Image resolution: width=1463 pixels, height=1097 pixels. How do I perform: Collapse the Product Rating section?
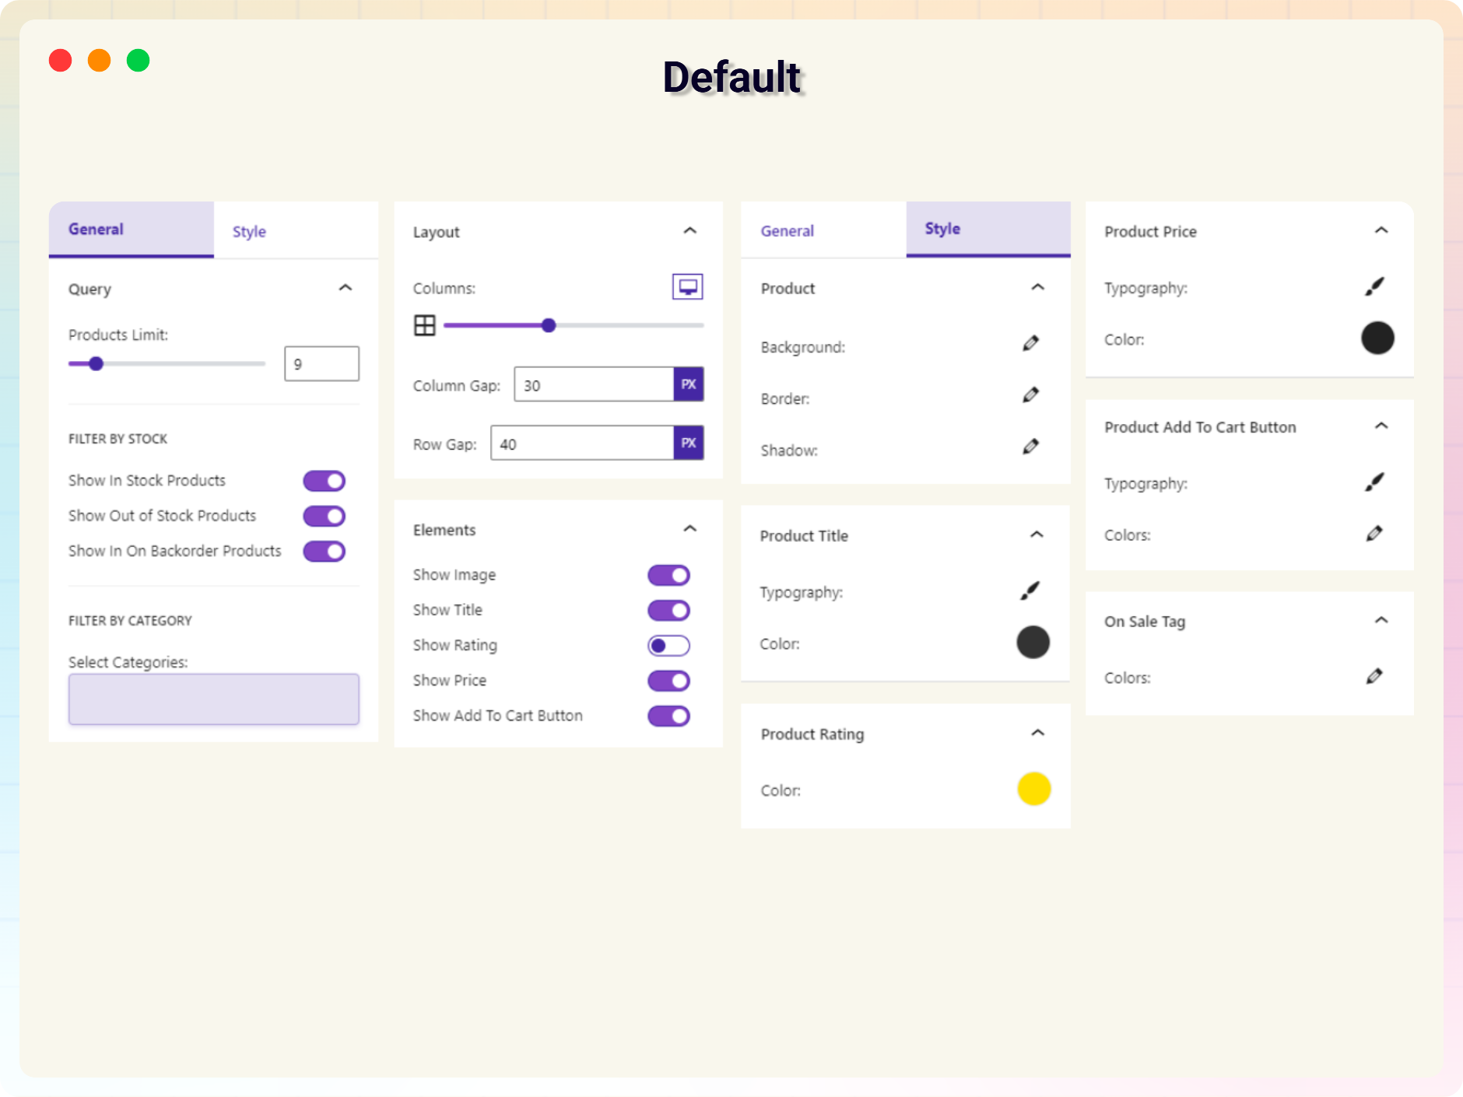(1038, 733)
